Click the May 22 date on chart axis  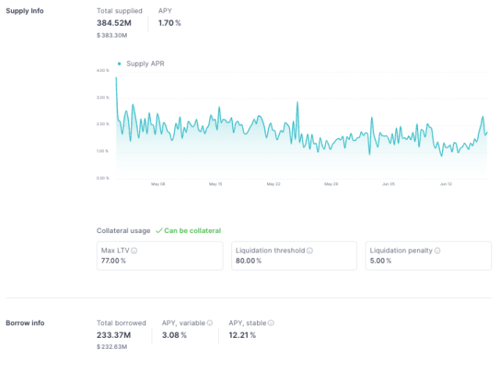pyautogui.click(x=273, y=185)
